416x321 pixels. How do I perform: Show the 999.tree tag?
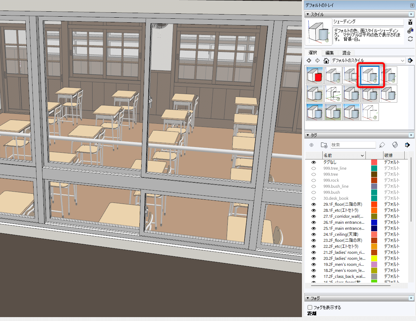click(314, 174)
